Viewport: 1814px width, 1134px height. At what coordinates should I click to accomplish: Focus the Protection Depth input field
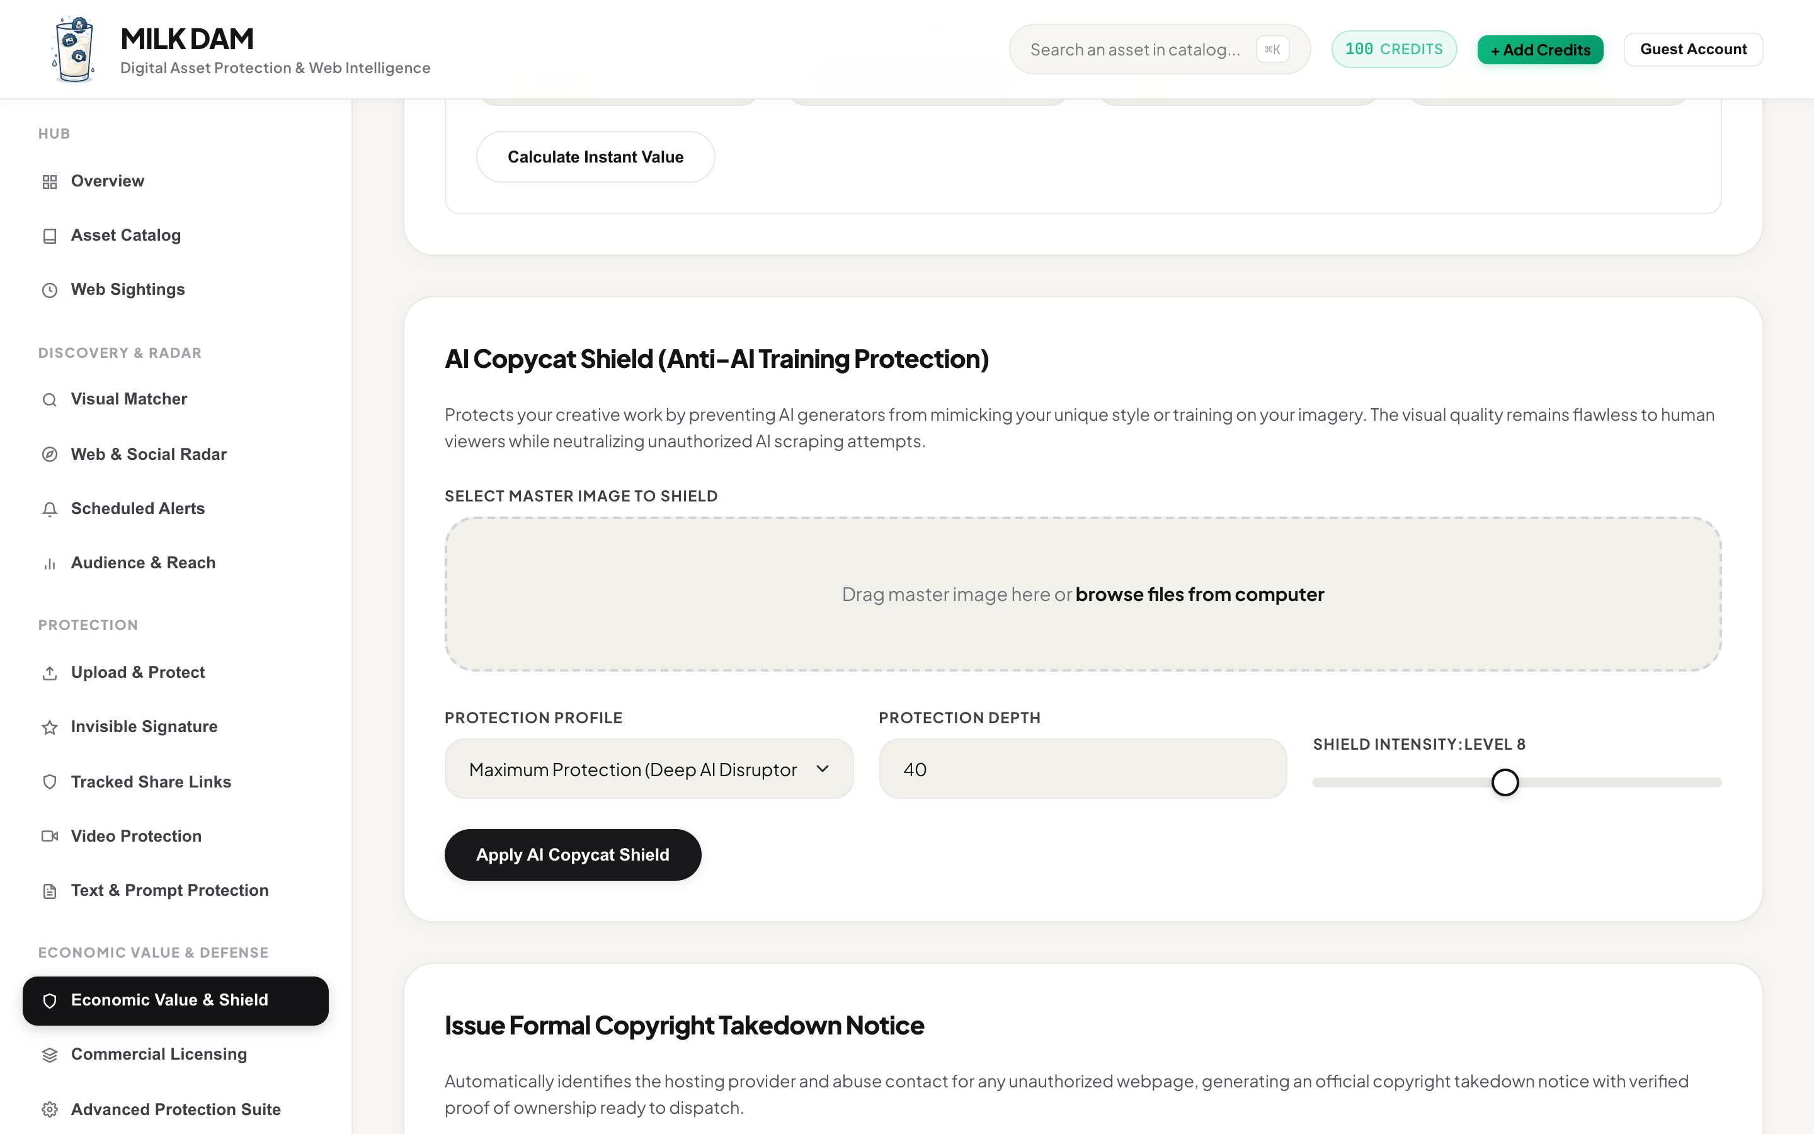click(1082, 769)
